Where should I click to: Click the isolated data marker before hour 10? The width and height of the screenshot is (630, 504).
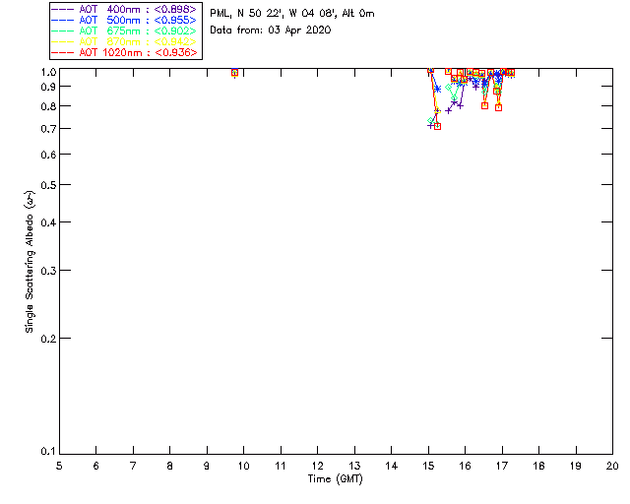coord(234,73)
